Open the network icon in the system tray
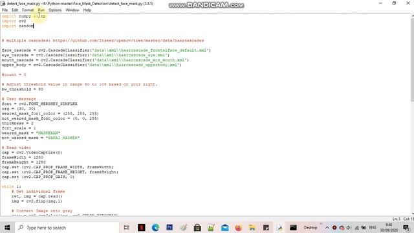The width and height of the screenshot is (414, 233). [356, 227]
